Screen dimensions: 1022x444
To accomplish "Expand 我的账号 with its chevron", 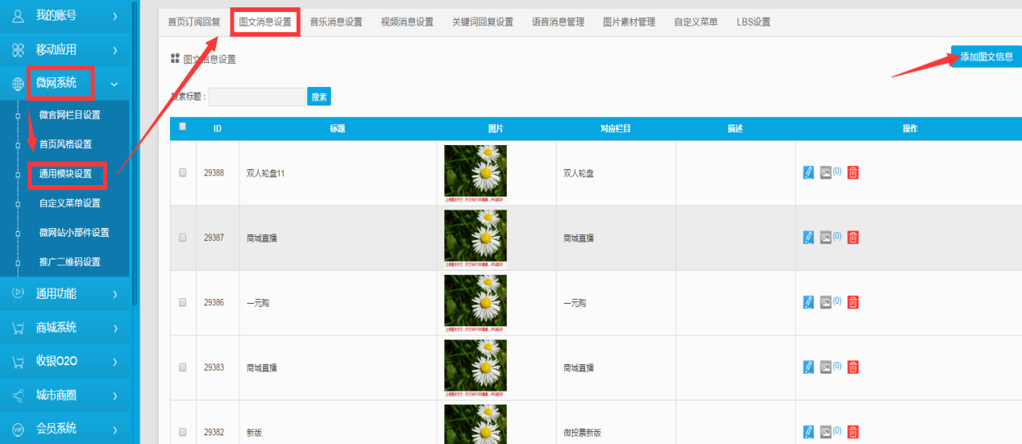I will (x=114, y=16).
